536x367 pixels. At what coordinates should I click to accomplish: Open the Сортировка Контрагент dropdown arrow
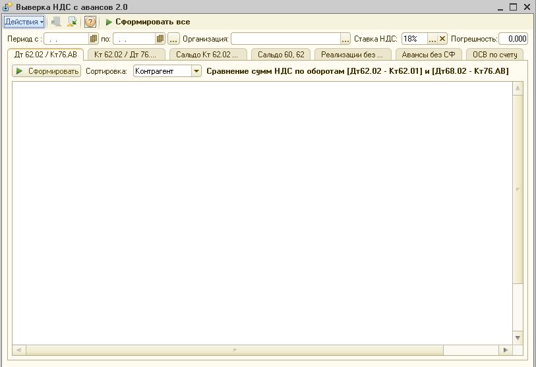pos(196,71)
